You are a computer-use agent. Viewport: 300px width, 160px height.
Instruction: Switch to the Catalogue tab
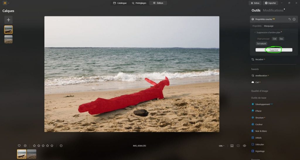pos(120,3)
